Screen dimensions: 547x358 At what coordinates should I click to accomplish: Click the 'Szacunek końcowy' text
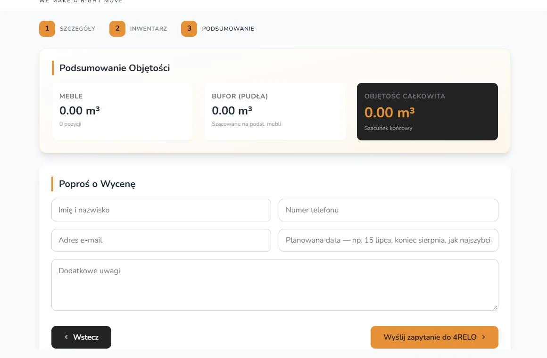click(x=388, y=128)
